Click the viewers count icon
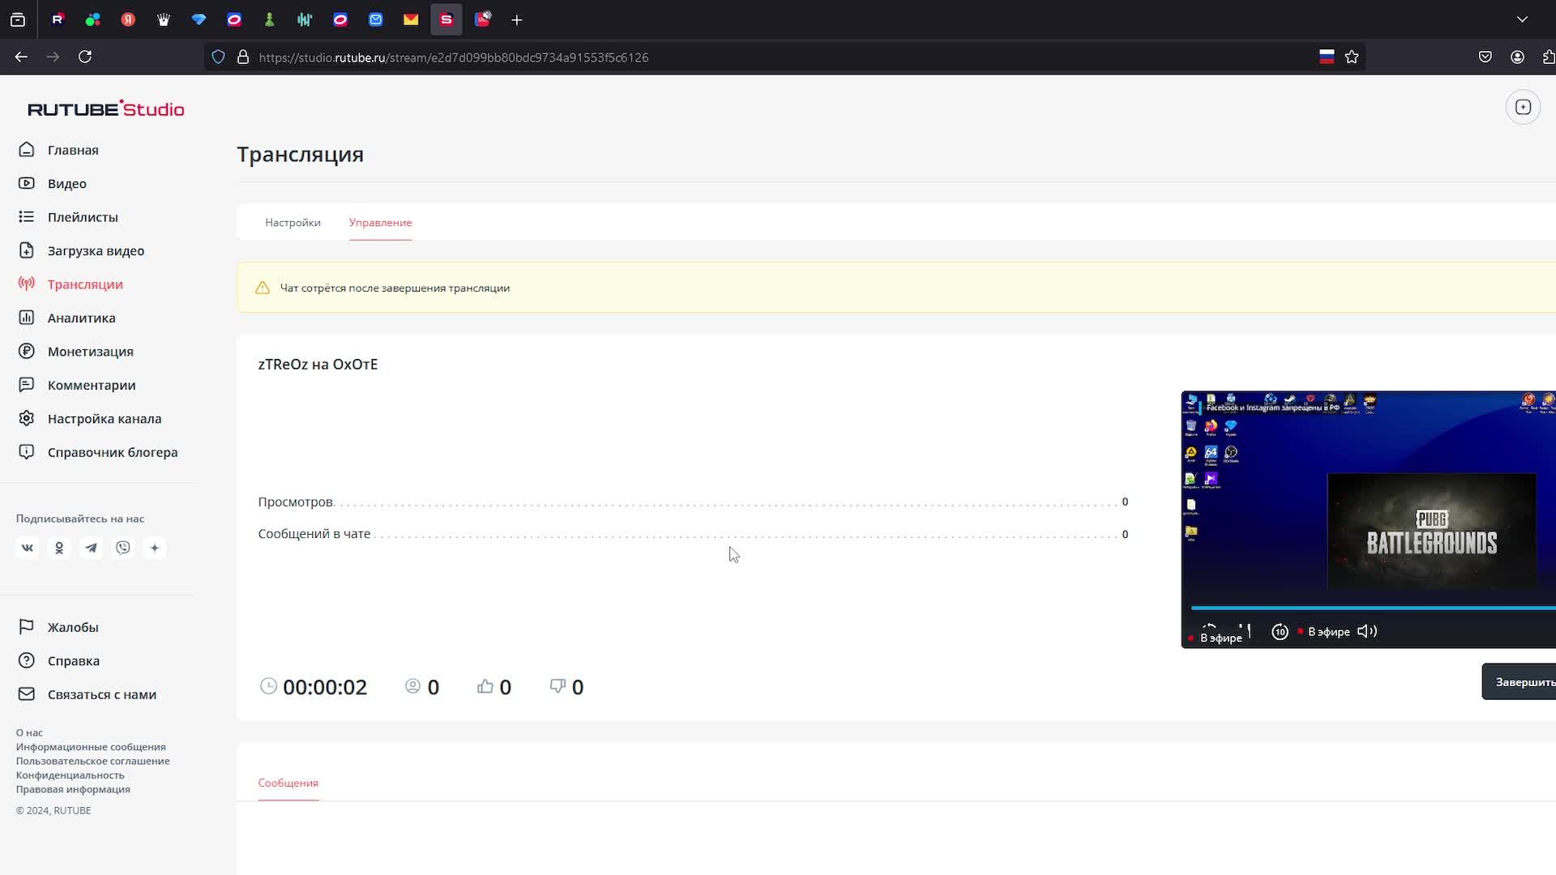 pyautogui.click(x=413, y=686)
